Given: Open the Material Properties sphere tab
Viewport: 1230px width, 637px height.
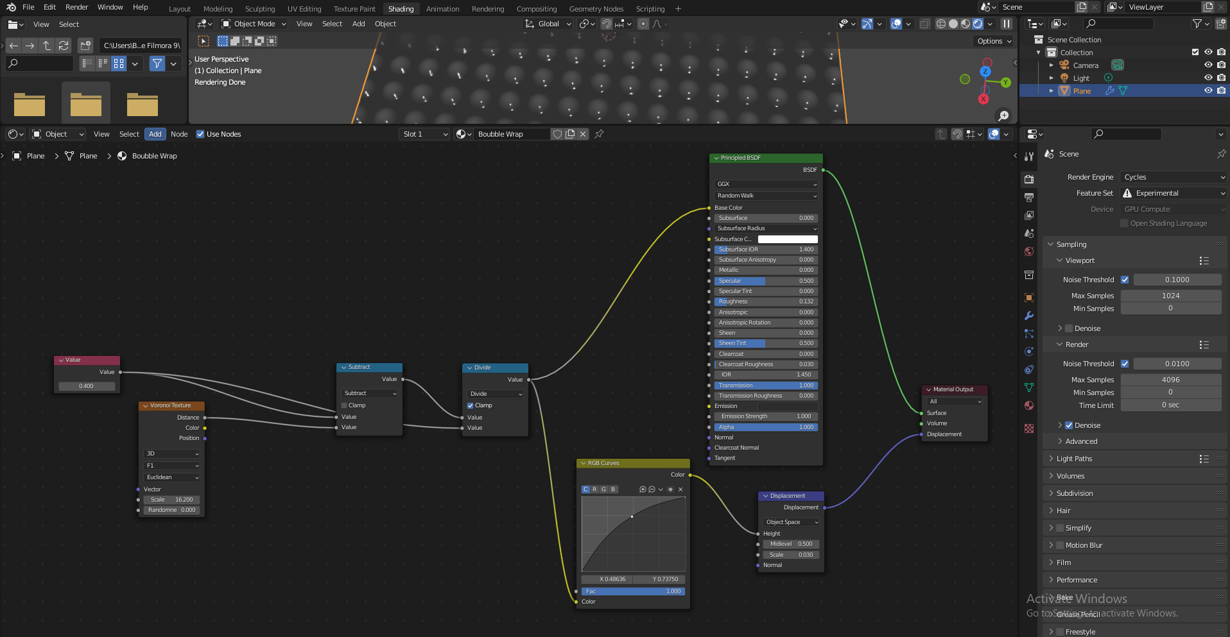Looking at the screenshot, I should coord(1028,405).
